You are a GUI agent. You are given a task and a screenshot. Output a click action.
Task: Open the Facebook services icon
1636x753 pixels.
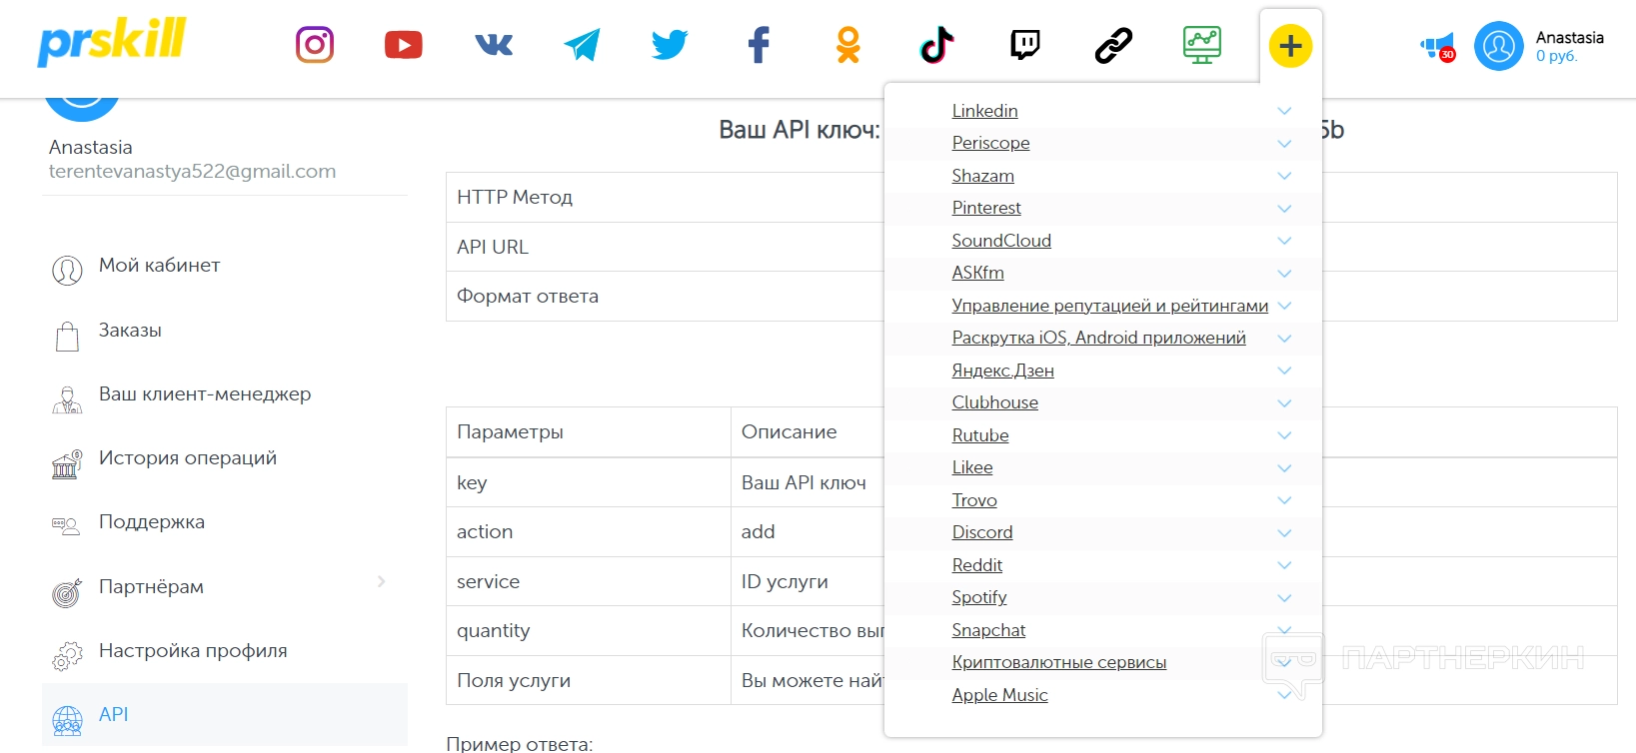(x=760, y=45)
